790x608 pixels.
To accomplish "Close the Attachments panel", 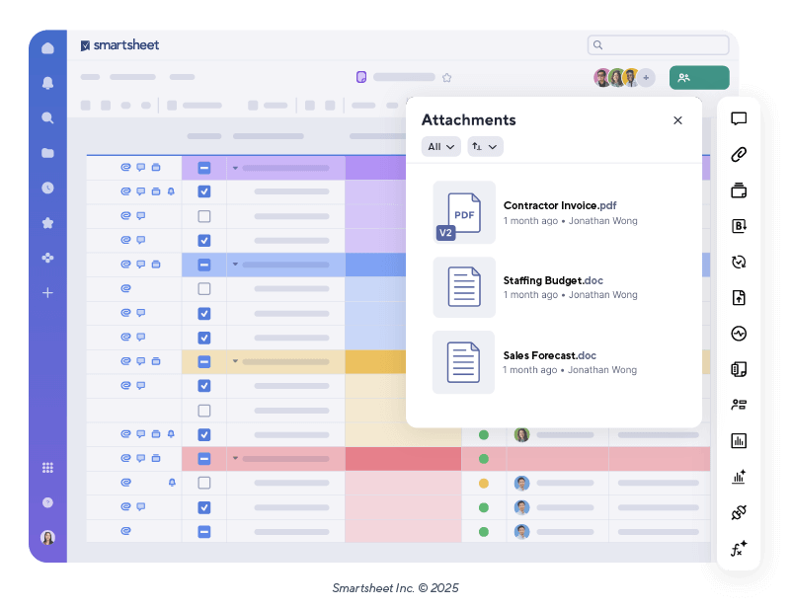I will tap(677, 119).
